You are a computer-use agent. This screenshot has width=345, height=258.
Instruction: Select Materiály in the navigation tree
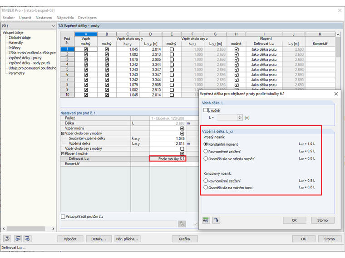pyautogui.click(x=15, y=43)
